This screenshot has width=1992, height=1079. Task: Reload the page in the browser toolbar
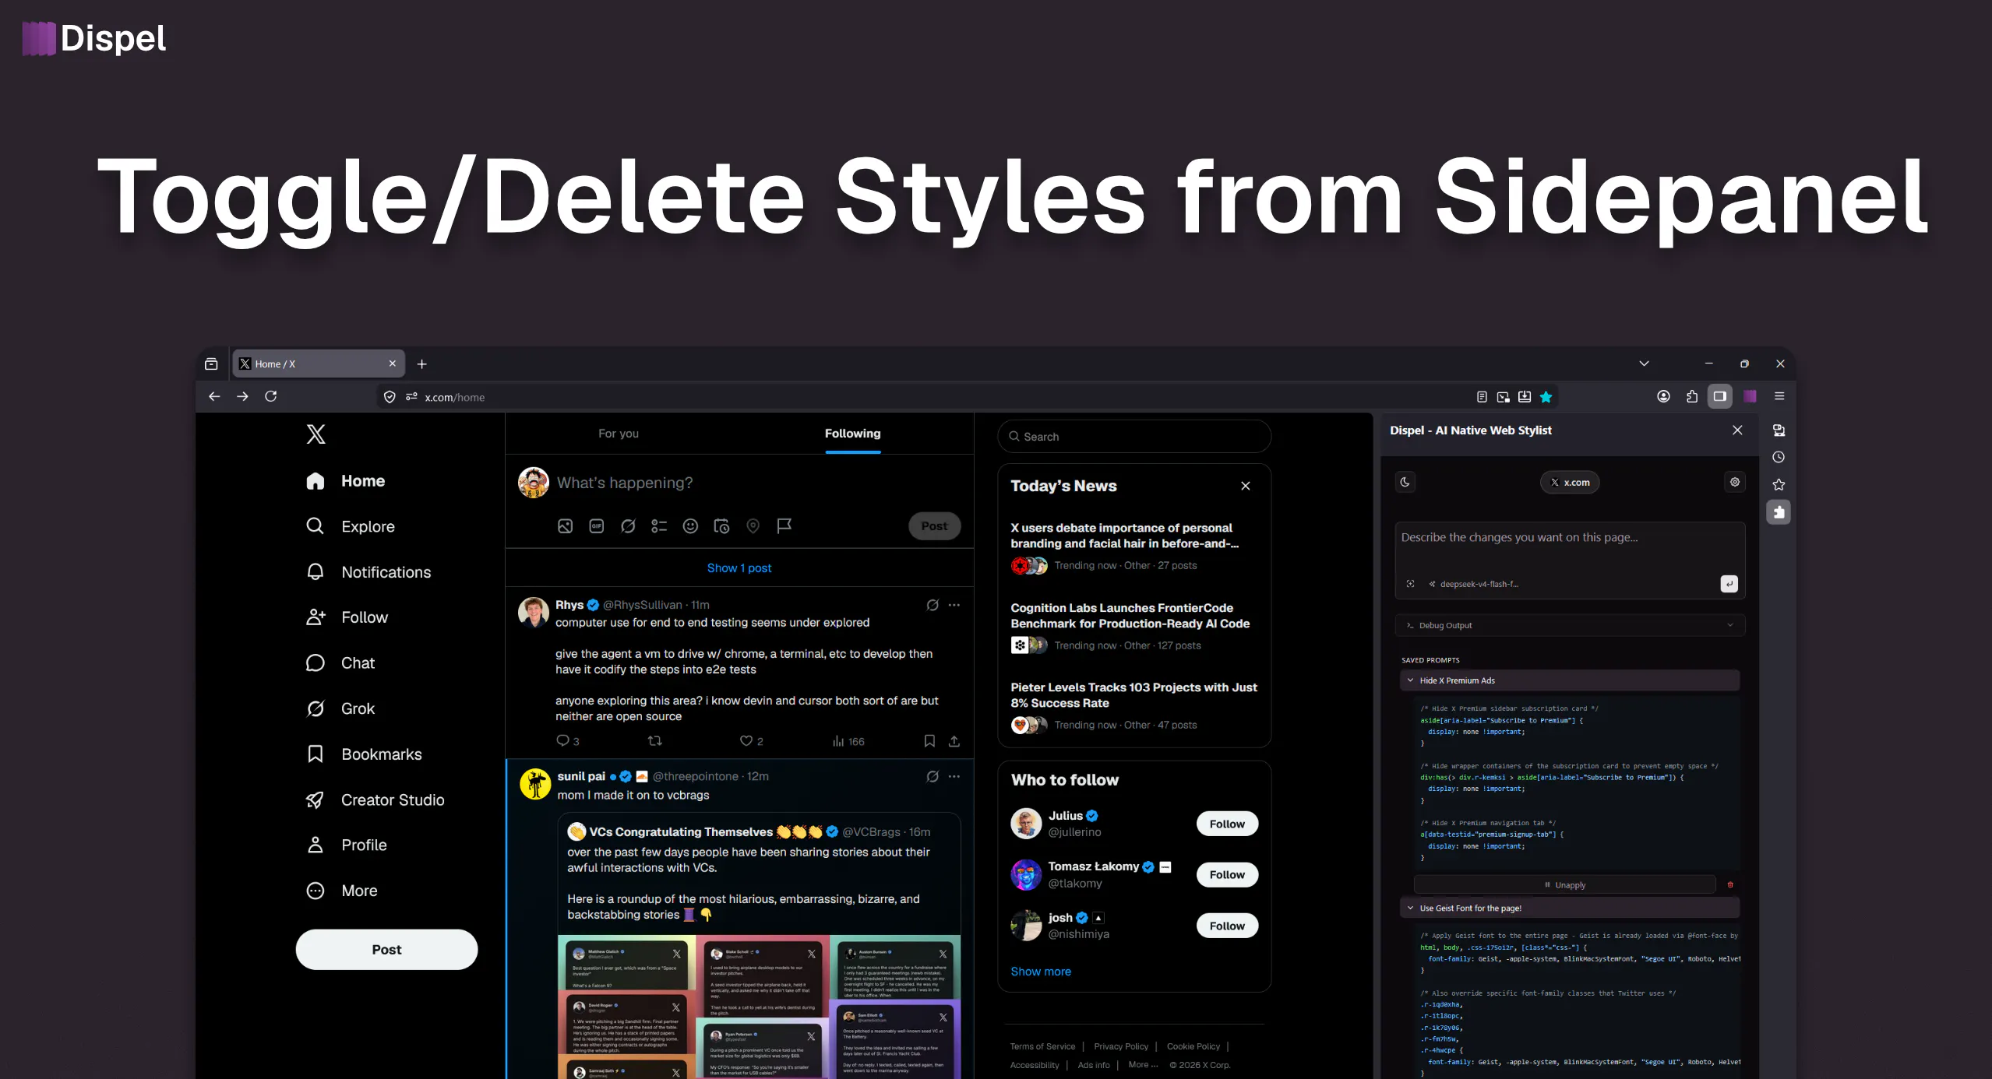point(271,396)
